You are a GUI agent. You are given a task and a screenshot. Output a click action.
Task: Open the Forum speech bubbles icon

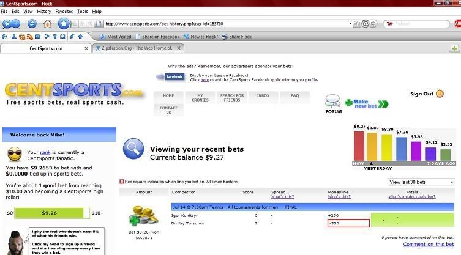click(x=333, y=102)
